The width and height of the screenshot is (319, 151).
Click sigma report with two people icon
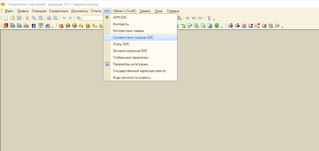[244, 26]
